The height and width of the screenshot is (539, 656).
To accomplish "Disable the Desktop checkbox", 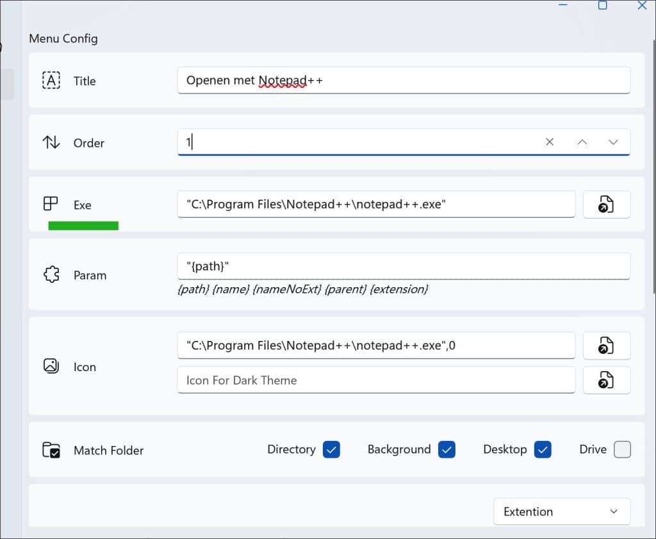I will tap(543, 450).
